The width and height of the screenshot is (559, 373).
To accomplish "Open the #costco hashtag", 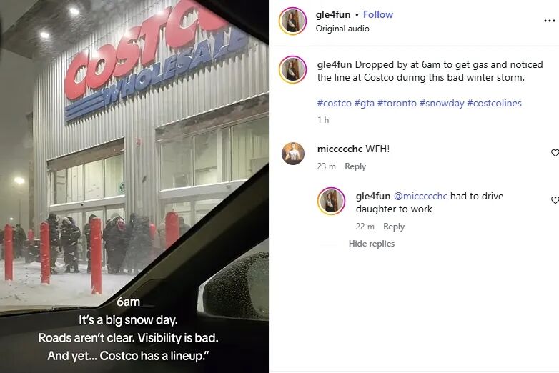I will click(x=334, y=104).
